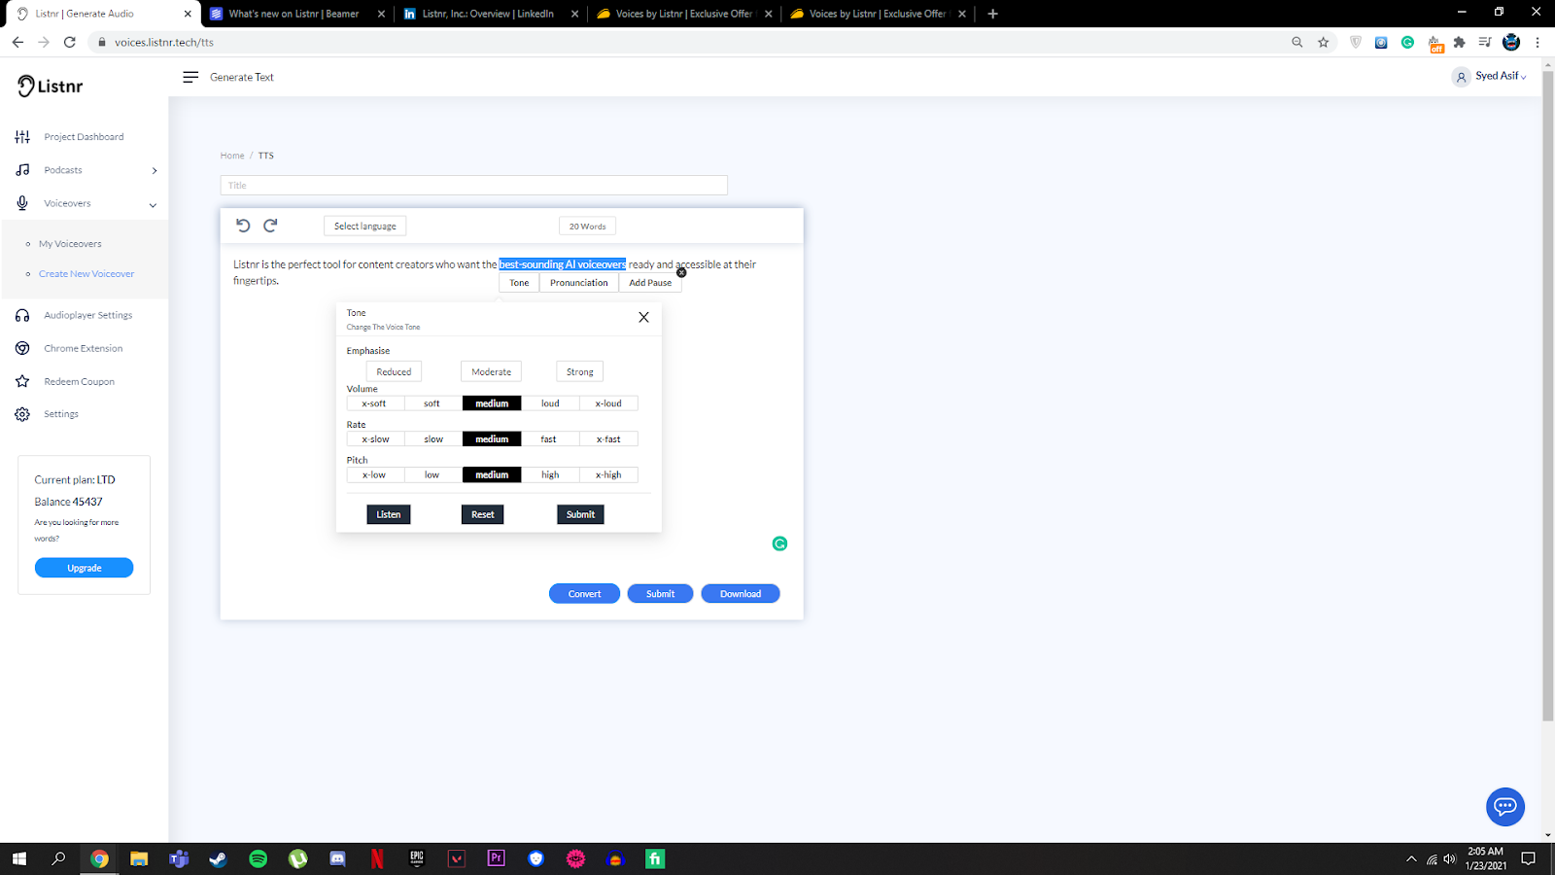Launch Netflix from the taskbar
The height and width of the screenshot is (875, 1555).
coord(377,858)
